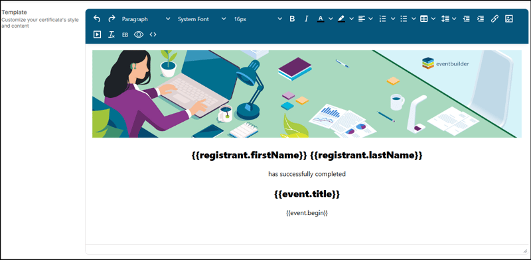Viewport: 531px width, 260px height.
Task: Click the {{registrant.firstName}} {{registrant.lastName}} heading
Action: click(307, 155)
